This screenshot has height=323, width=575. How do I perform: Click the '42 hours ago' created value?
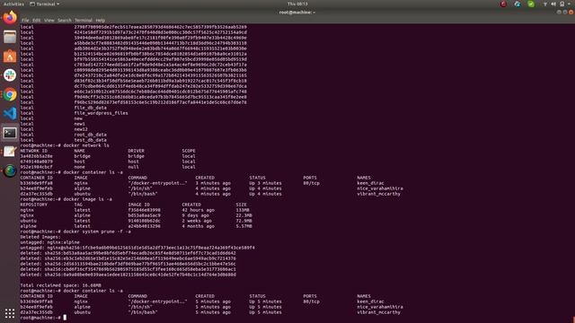click(x=198, y=210)
